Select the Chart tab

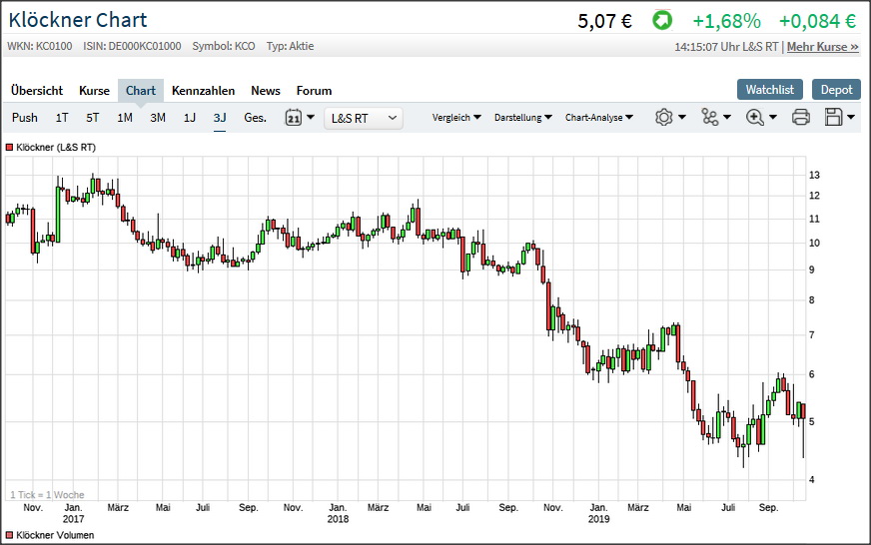(141, 91)
